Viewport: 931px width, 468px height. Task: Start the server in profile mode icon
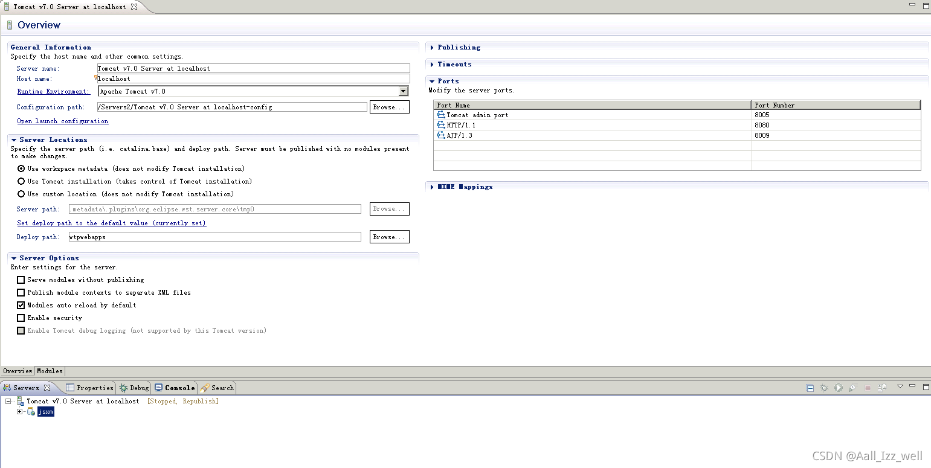(x=852, y=388)
